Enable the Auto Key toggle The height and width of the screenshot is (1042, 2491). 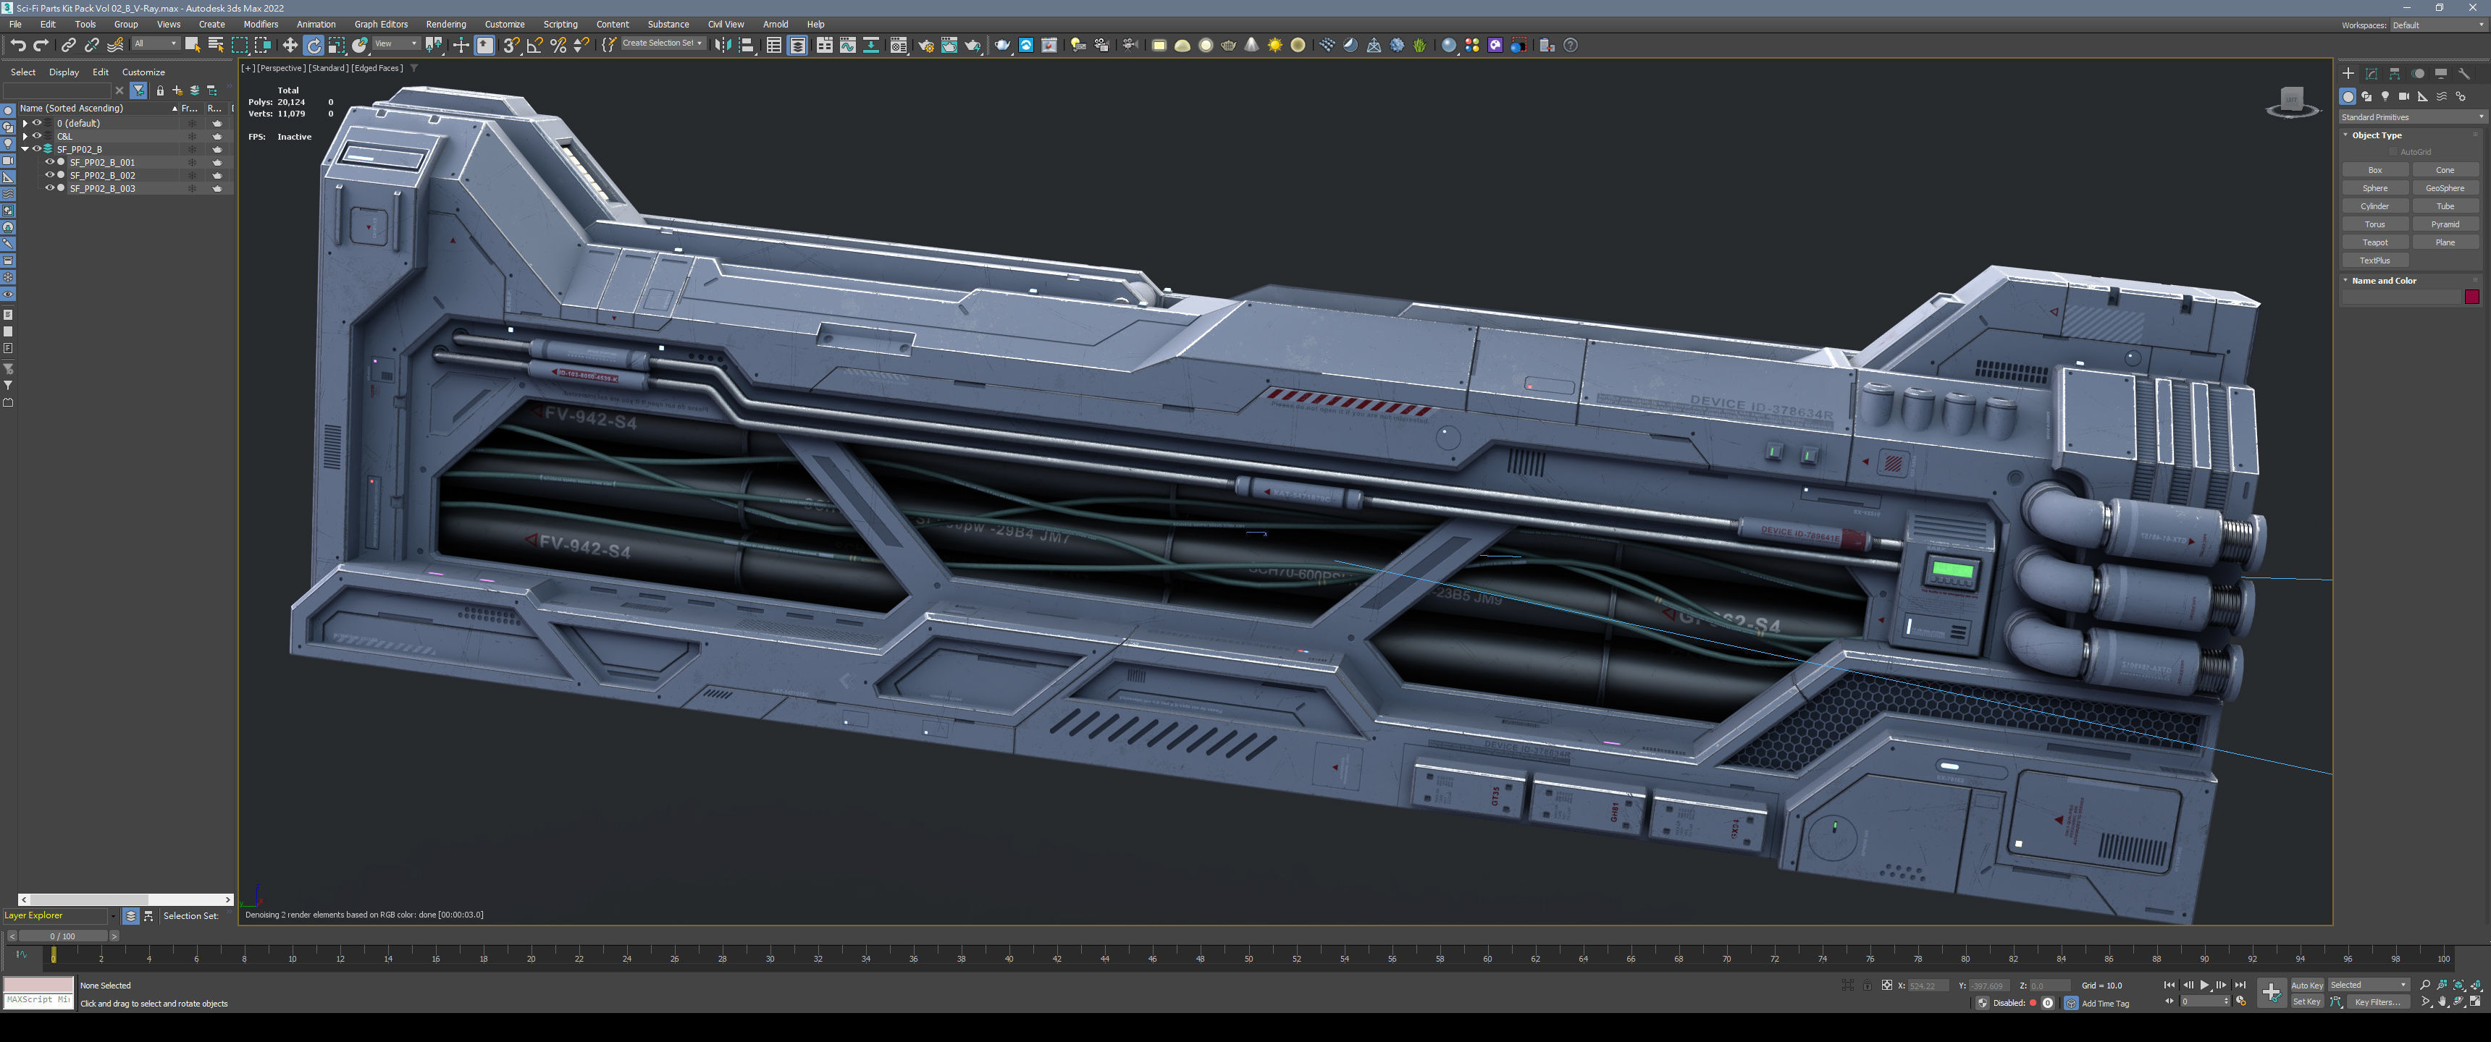(x=2306, y=985)
